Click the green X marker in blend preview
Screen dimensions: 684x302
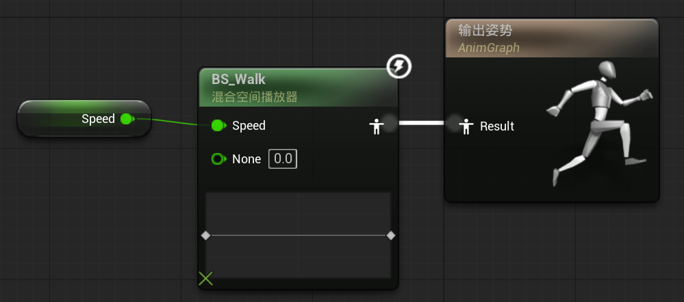(205, 278)
